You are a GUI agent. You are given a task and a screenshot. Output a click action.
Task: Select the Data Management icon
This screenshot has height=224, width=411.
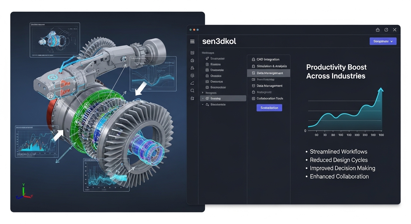pos(253,73)
